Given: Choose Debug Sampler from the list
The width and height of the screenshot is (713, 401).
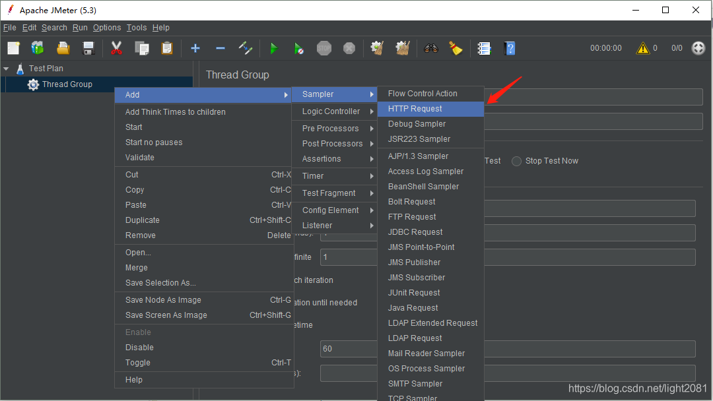Looking at the screenshot, I should 430,124.
